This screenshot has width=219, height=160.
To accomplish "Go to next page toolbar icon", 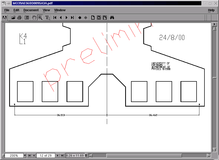I will point(67,18).
